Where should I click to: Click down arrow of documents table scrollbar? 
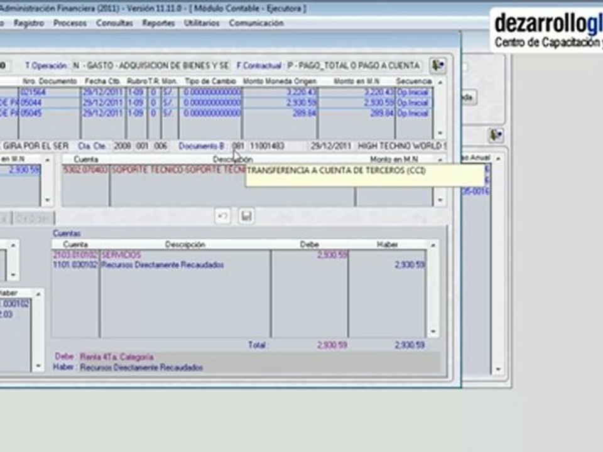coord(440,132)
